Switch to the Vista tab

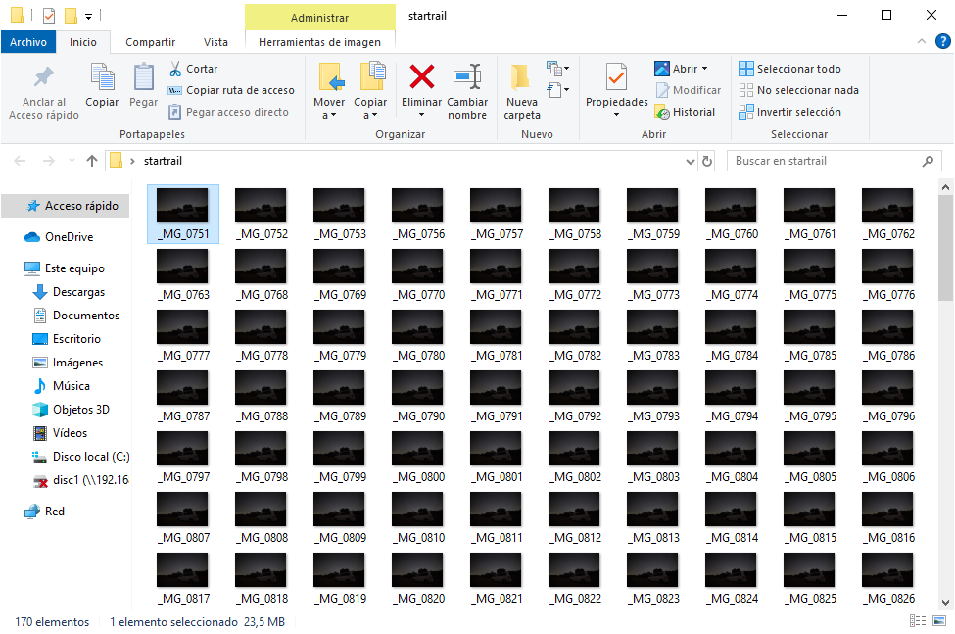[215, 42]
